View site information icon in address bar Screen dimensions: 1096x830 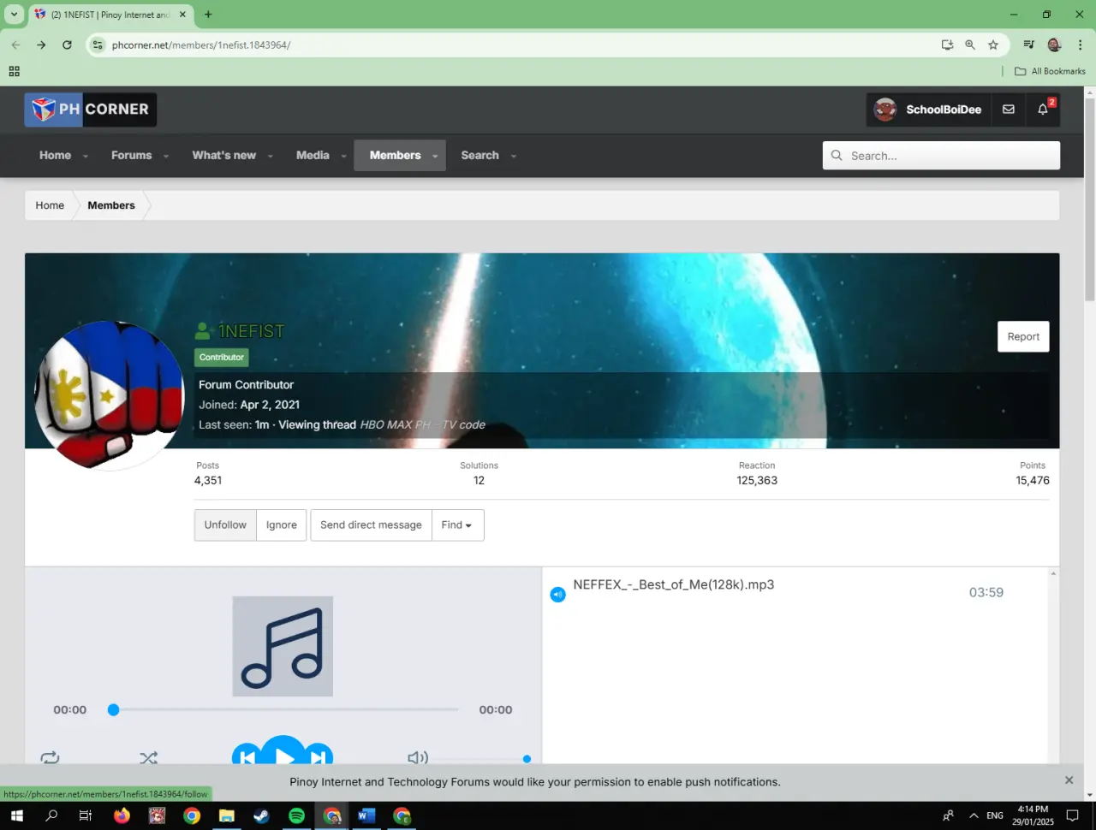tap(98, 44)
